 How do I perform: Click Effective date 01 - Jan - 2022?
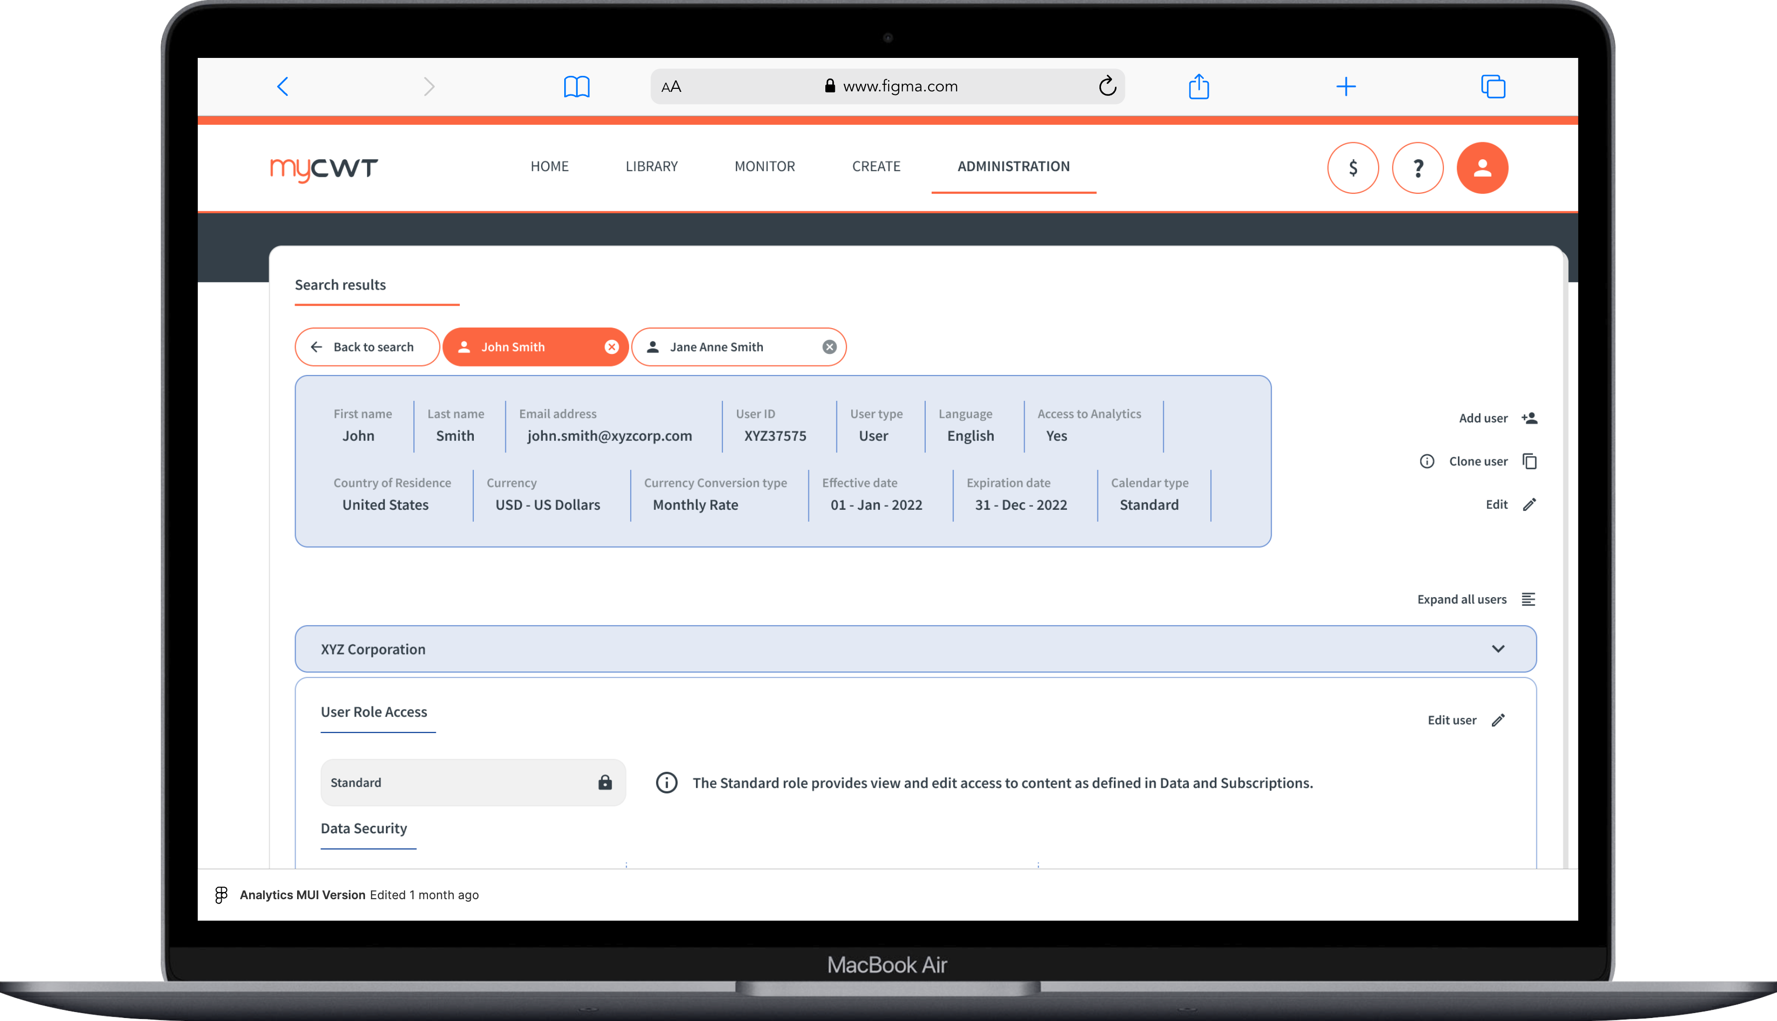tap(876, 504)
